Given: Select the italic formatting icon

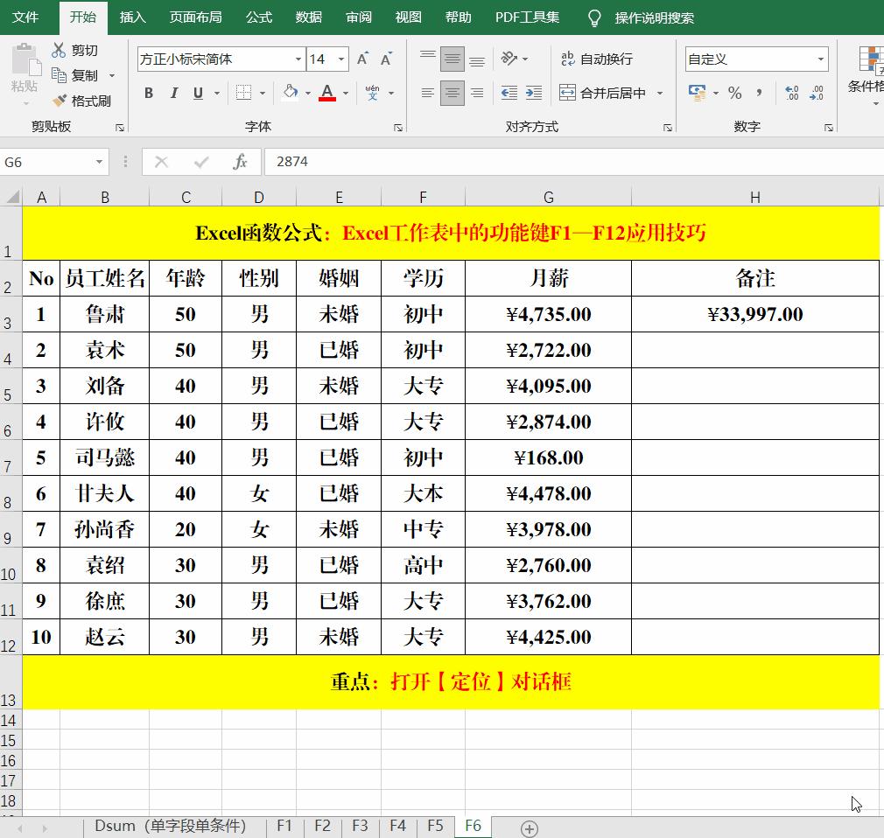Looking at the screenshot, I should (x=174, y=92).
